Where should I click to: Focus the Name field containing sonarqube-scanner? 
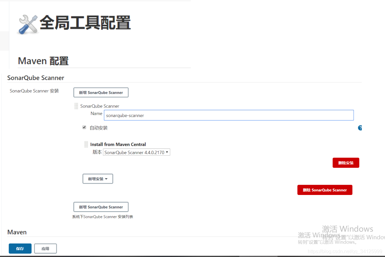point(229,115)
